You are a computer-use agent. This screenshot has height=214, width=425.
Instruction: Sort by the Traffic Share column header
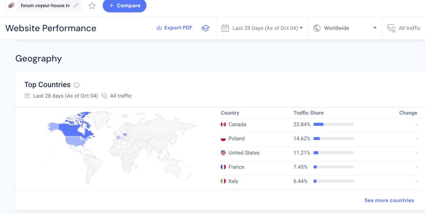(x=308, y=113)
